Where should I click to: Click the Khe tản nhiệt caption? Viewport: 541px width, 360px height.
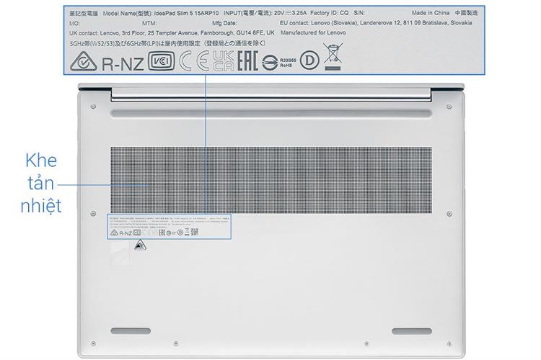40,183
